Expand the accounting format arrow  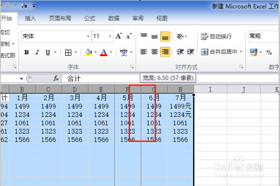pyautogui.click(x=261, y=52)
